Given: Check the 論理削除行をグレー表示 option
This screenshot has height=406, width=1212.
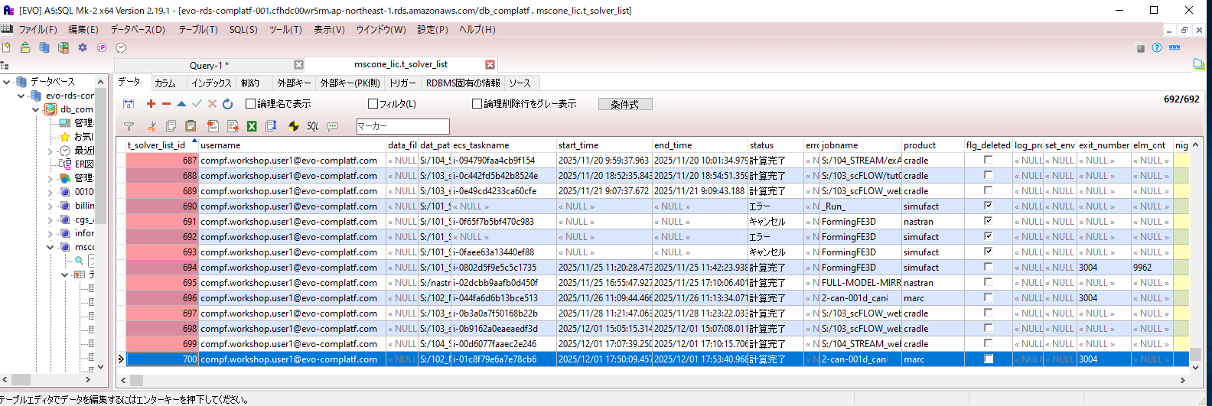Looking at the screenshot, I should (477, 104).
